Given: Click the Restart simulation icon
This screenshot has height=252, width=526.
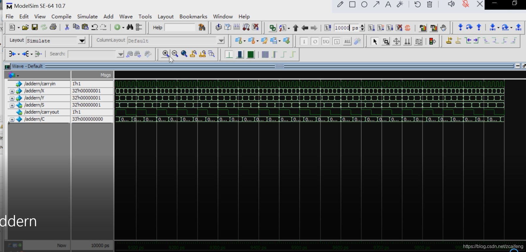Looking at the screenshot, I should click(x=328, y=28).
